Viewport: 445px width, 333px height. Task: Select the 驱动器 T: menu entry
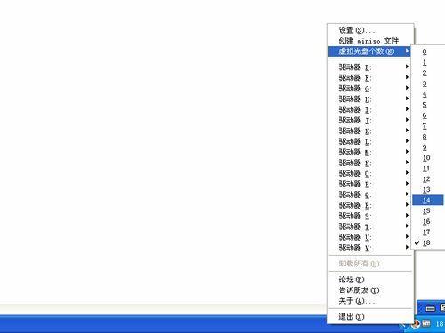coord(370,226)
